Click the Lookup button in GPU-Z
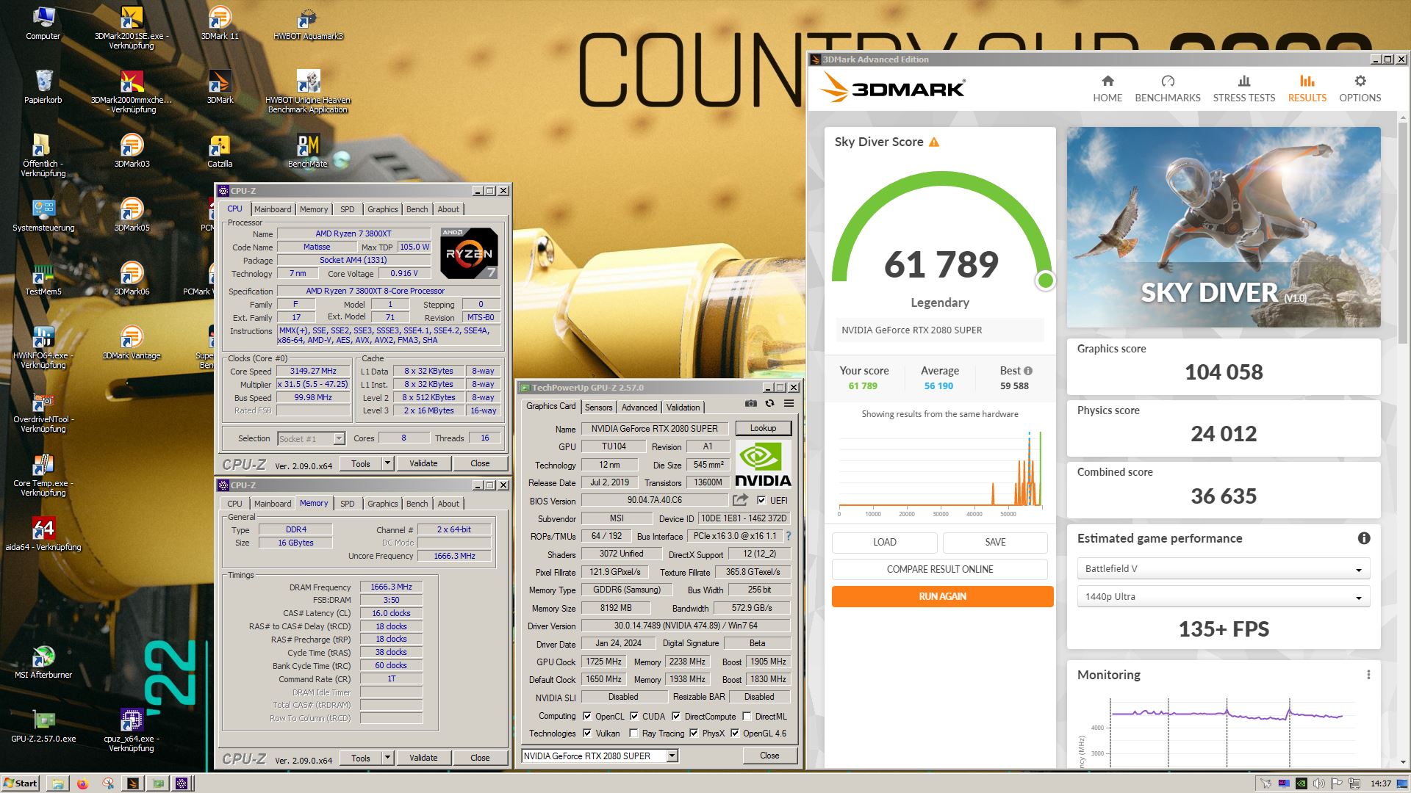The width and height of the screenshot is (1411, 793). point(763,428)
